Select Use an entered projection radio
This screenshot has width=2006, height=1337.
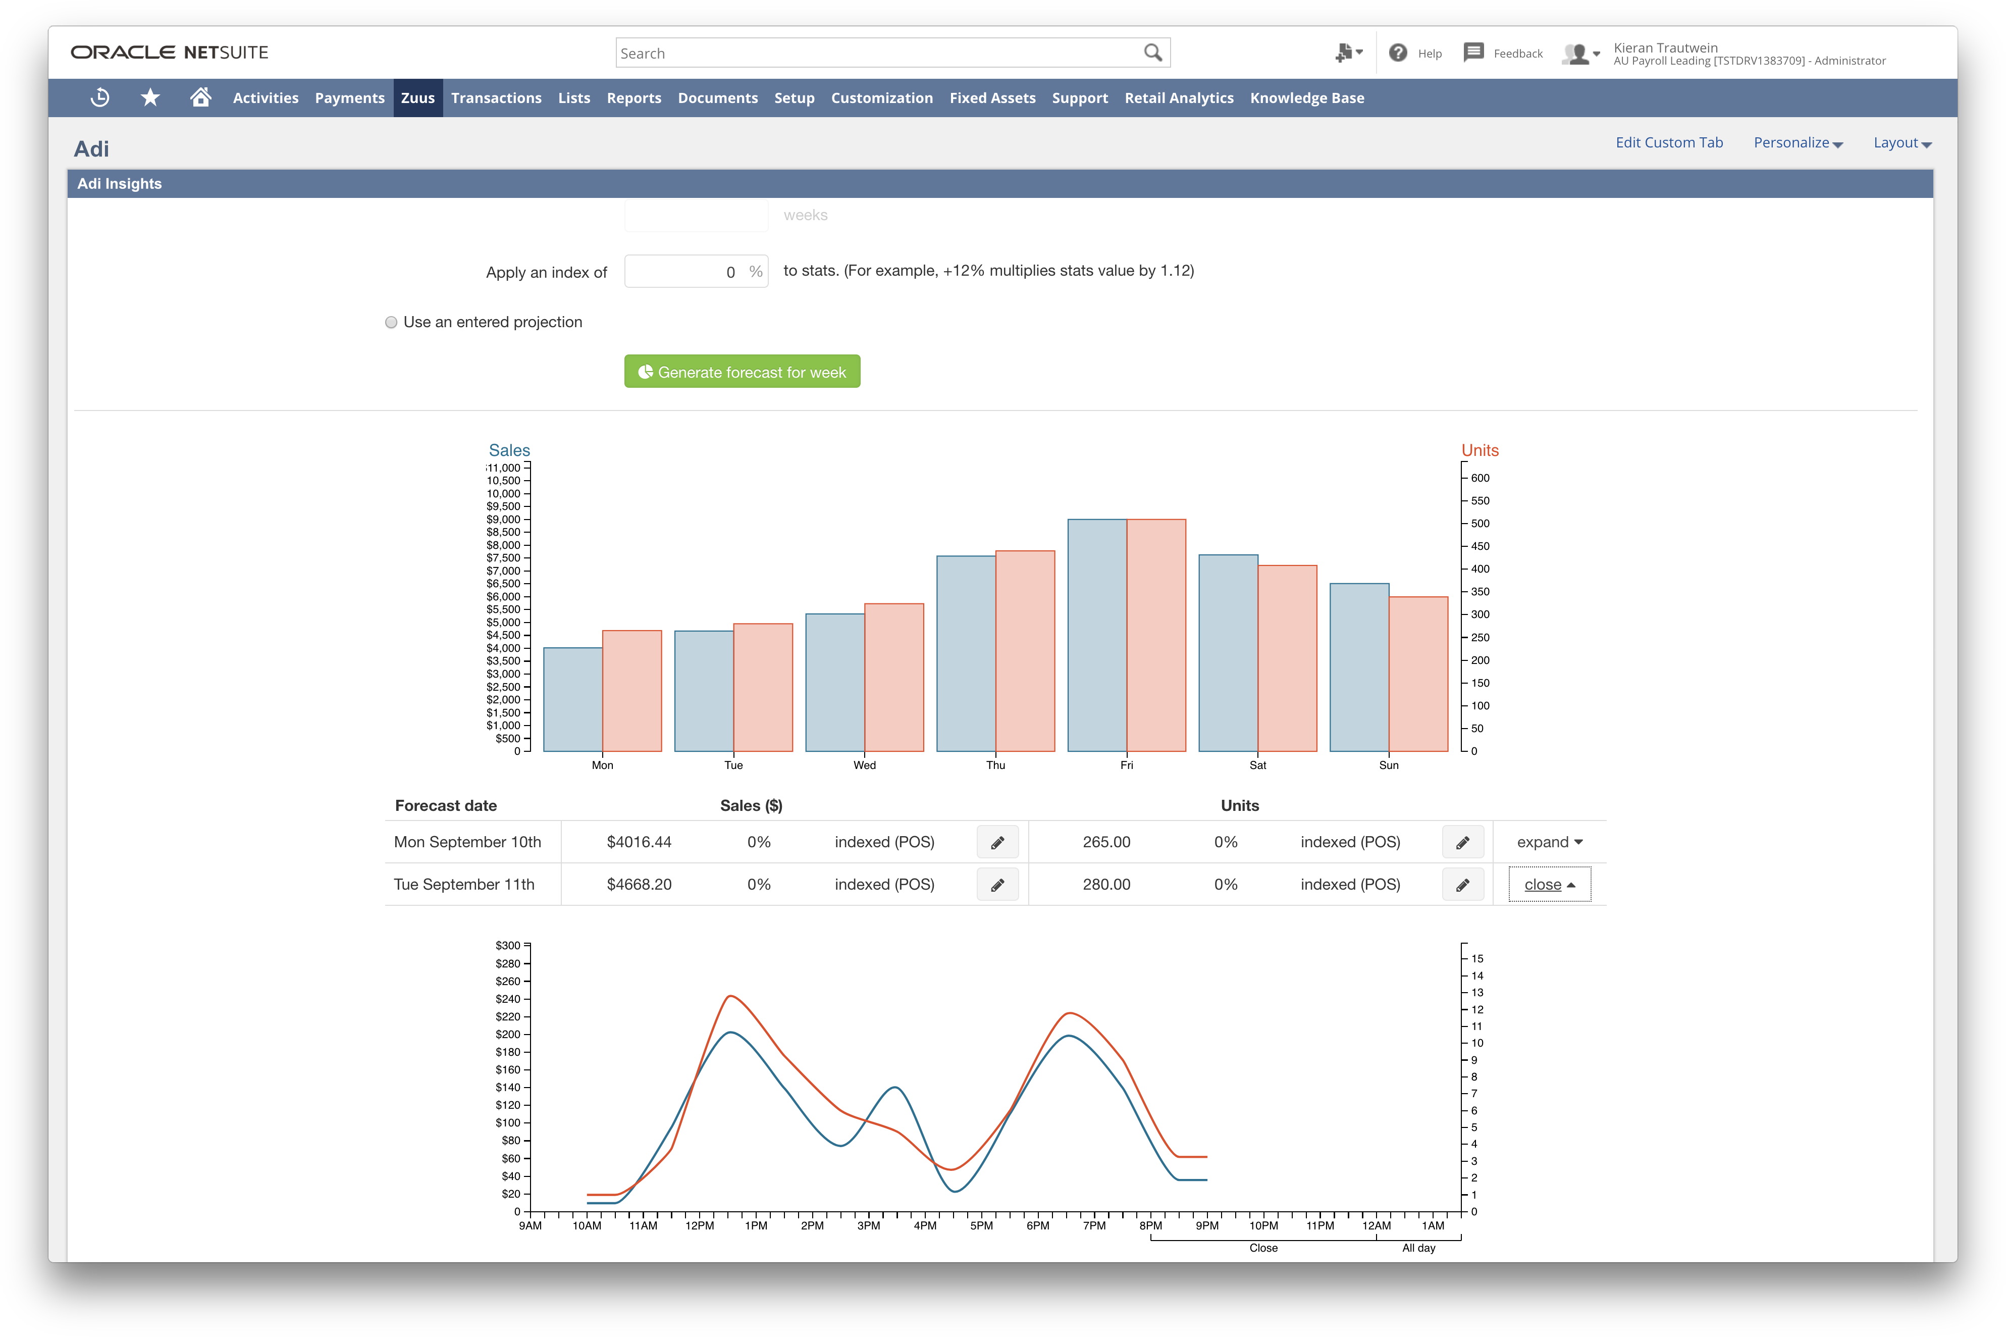[391, 322]
